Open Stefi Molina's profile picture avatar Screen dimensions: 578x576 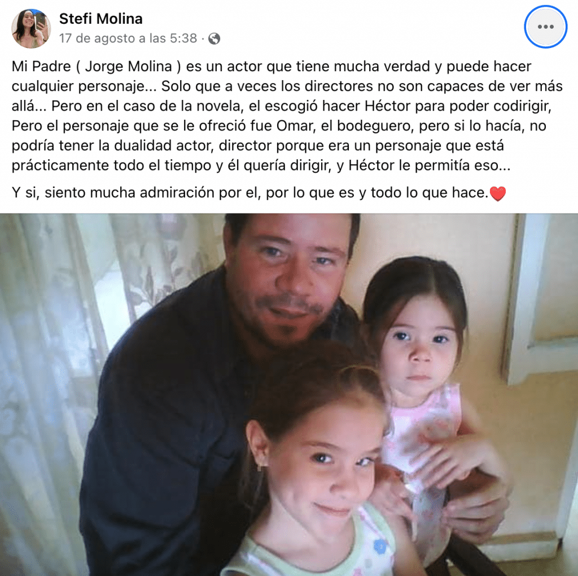coord(31,29)
